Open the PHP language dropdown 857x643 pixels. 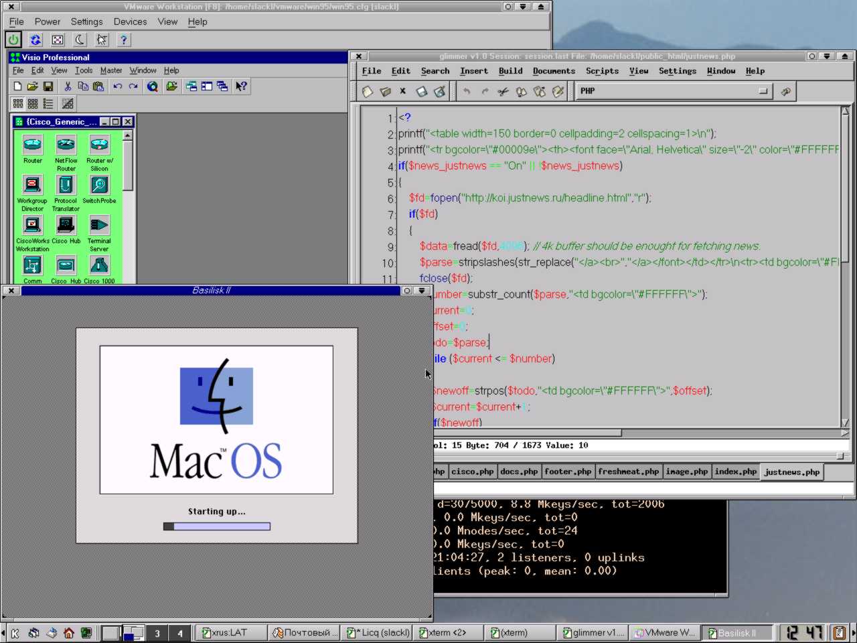click(x=674, y=91)
